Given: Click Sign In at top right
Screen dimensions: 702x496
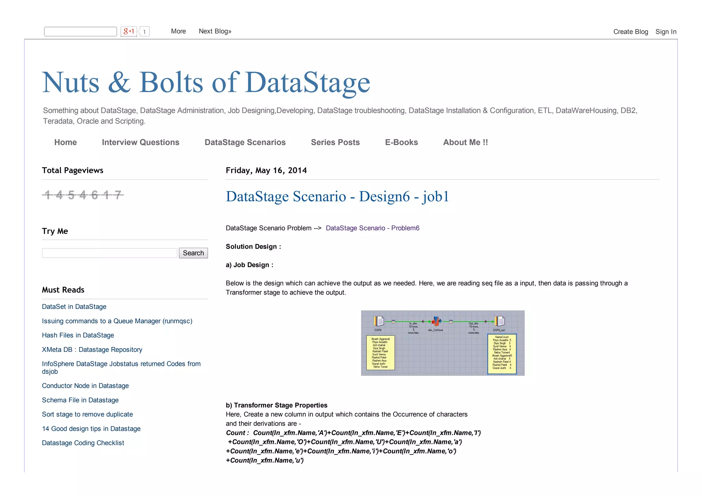Looking at the screenshot, I should click(666, 32).
